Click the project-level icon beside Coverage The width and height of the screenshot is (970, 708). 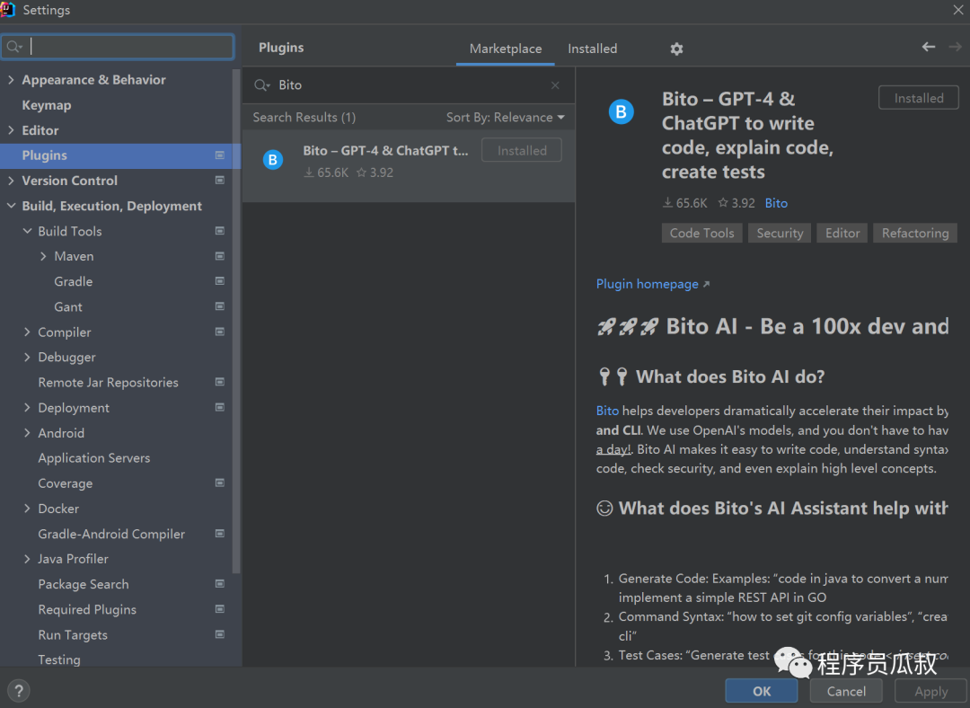click(220, 482)
